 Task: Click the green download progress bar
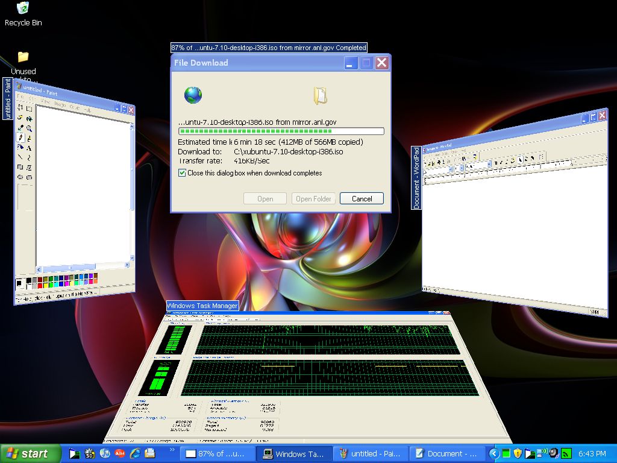coord(281,131)
